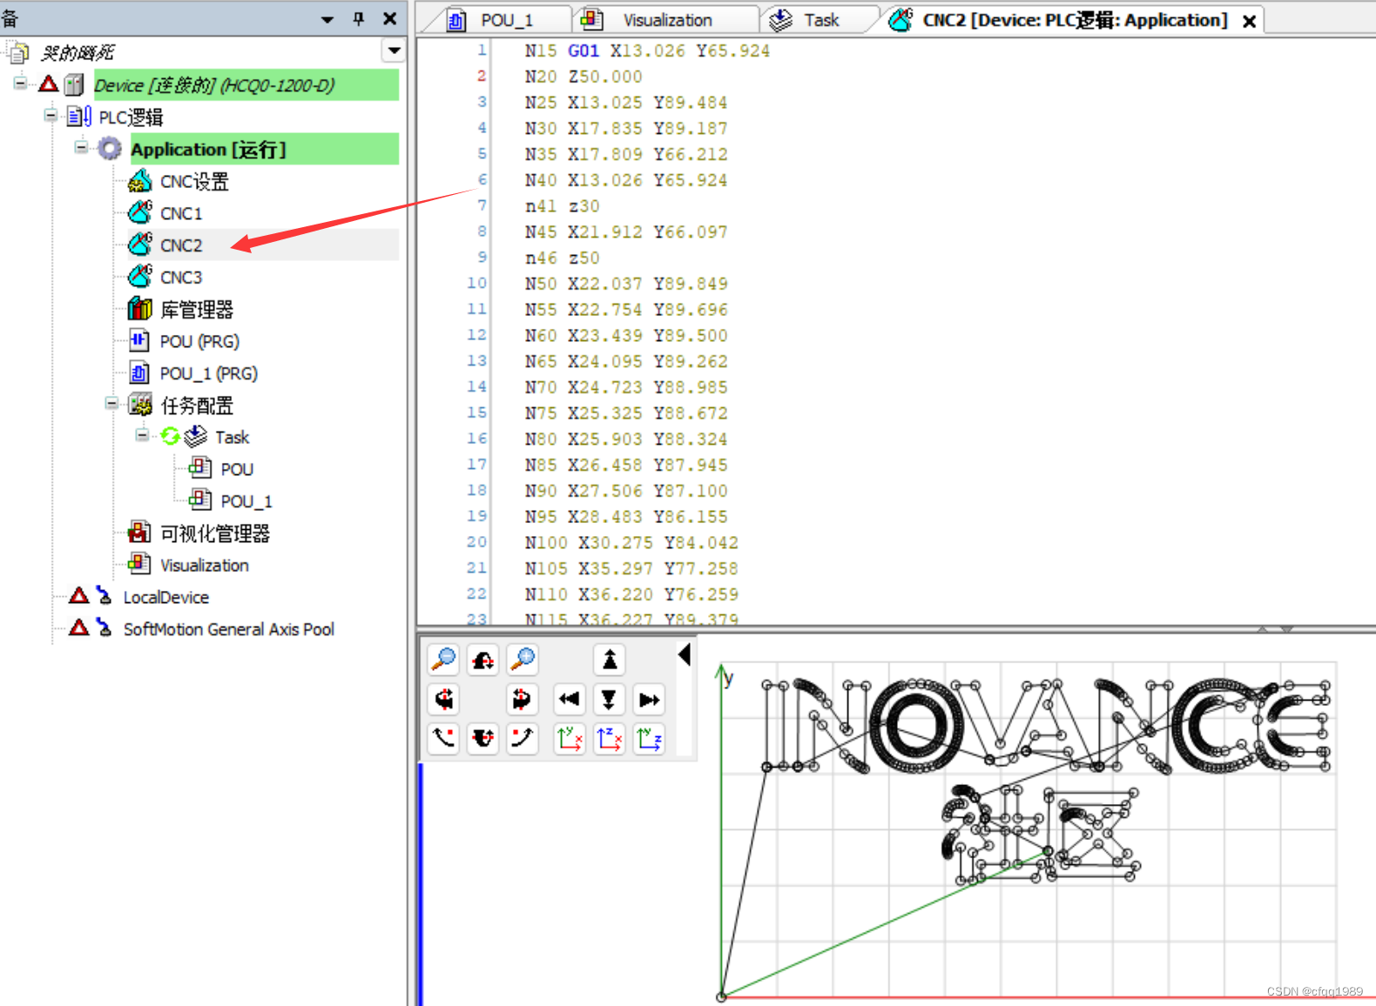Image resolution: width=1376 pixels, height=1006 pixels.
Task: Close the device panel
Action: coord(390,18)
